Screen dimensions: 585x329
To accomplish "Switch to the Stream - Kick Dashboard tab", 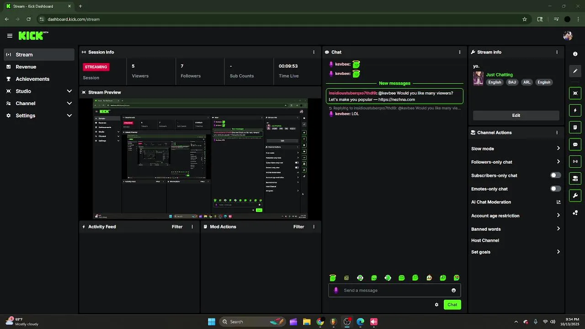I will click(38, 6).
